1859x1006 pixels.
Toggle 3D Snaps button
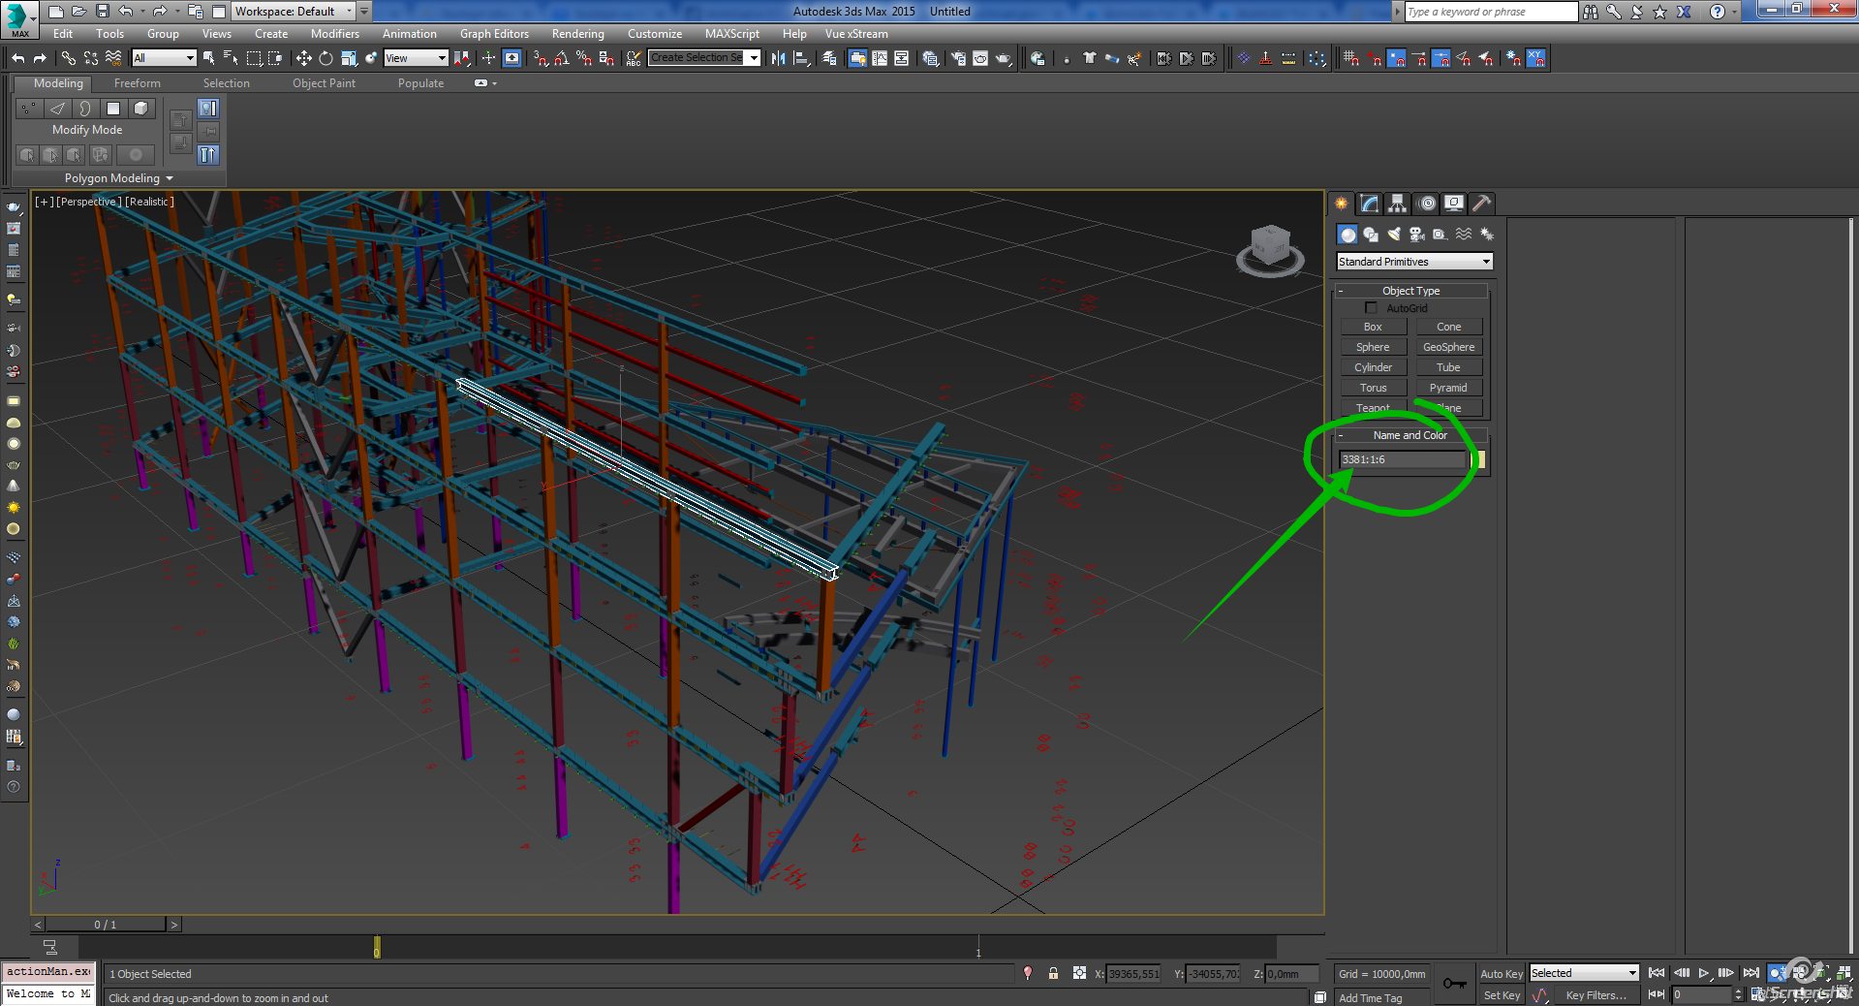(540, 58)
